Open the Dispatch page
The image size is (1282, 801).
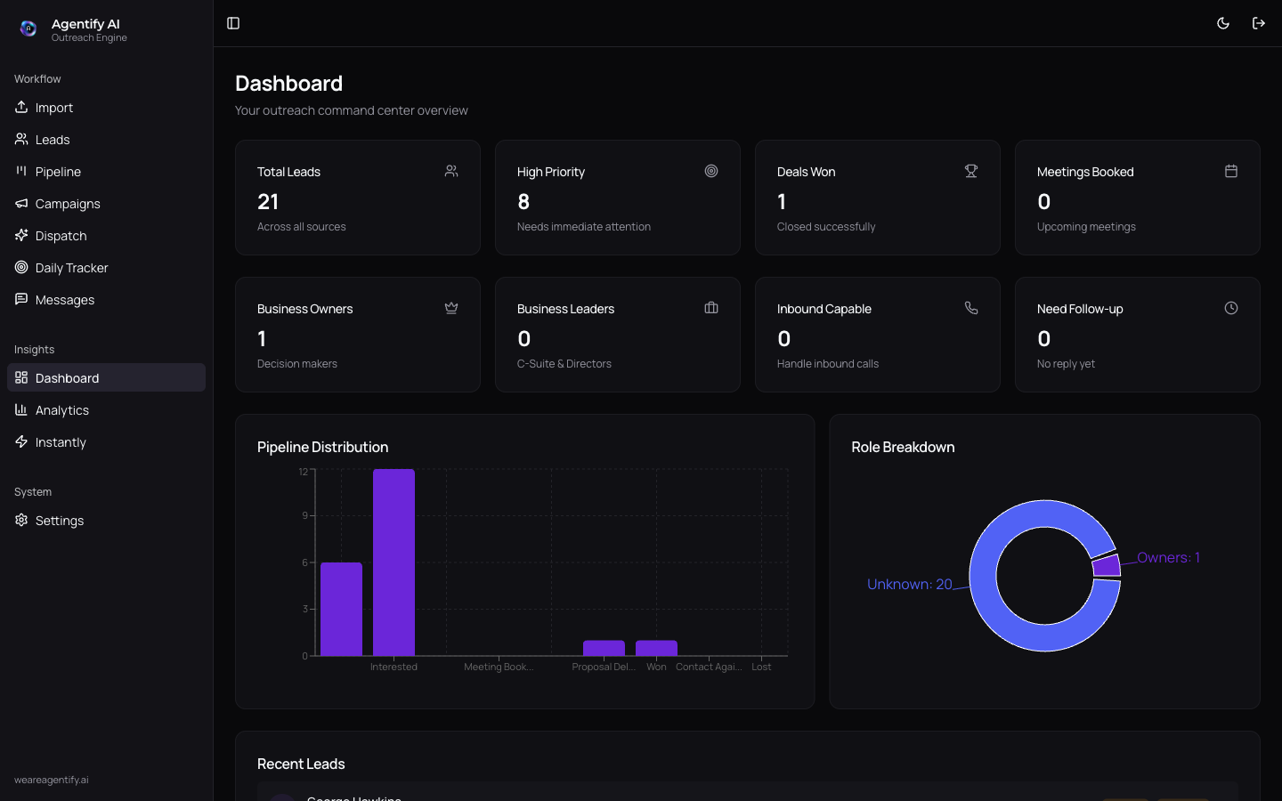point(61,236)
